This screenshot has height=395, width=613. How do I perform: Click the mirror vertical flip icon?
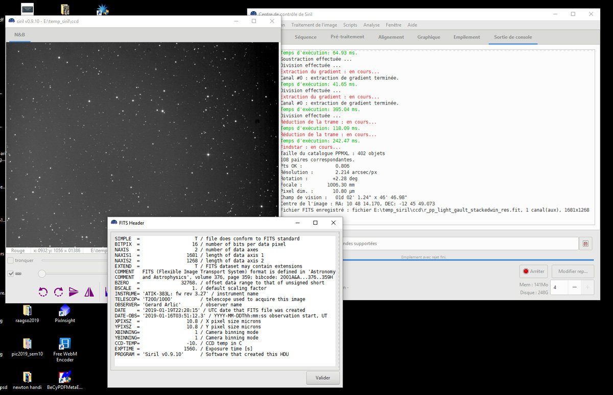74,292
